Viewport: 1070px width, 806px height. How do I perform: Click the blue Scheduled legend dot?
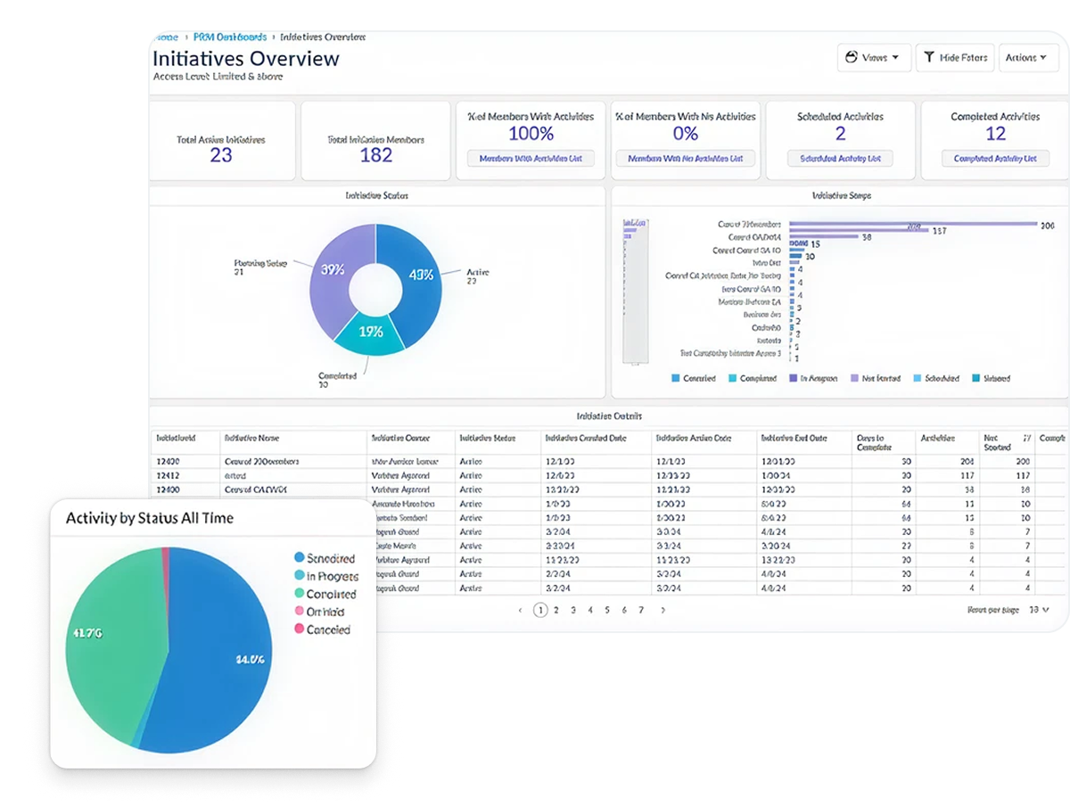[300, 558]
